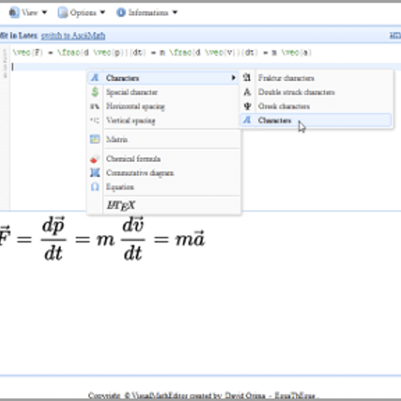Open the LaTeX menu entry
401x401 pixels.
(121, 205)
